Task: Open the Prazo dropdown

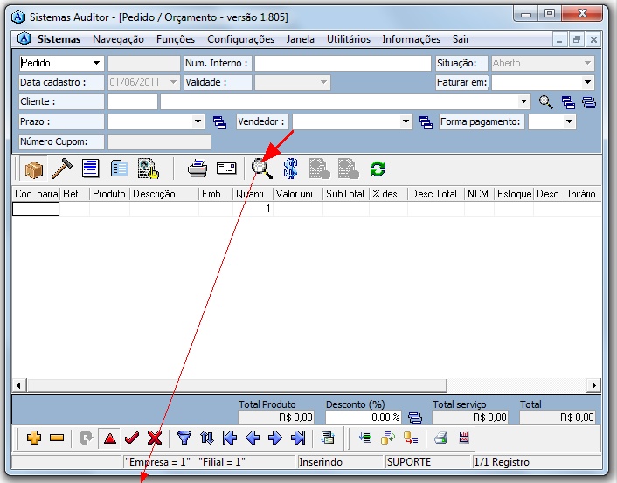Action: (x=198, y=121)
